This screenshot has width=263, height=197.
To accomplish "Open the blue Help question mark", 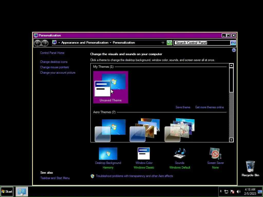I will click(234, 50).
